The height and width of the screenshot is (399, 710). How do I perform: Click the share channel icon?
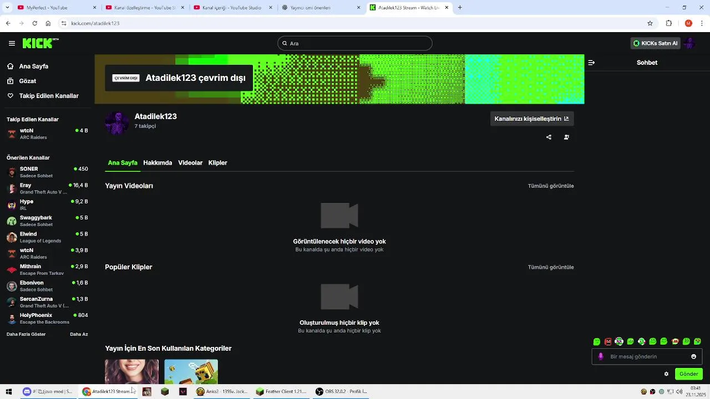(x=549, y=137)
